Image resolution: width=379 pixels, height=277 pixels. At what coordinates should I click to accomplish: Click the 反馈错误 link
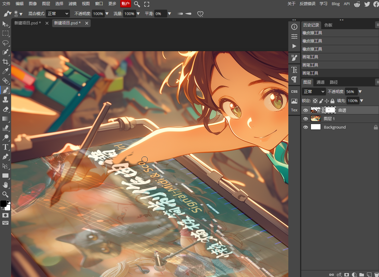click(x=307, y=4)
